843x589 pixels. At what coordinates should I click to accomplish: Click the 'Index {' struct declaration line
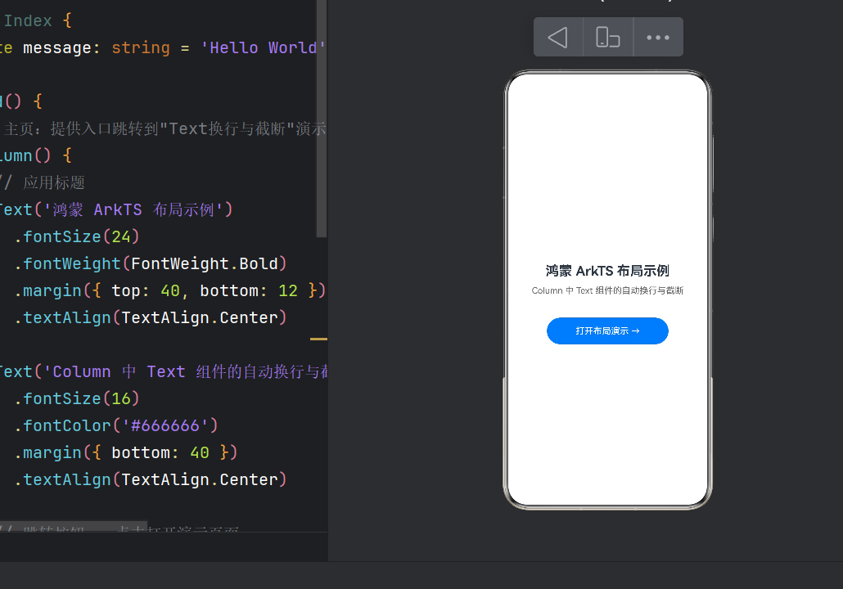click(38, 21)
